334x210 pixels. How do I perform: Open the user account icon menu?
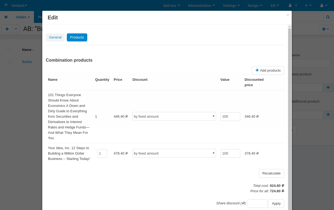click(x=322, y=5)
